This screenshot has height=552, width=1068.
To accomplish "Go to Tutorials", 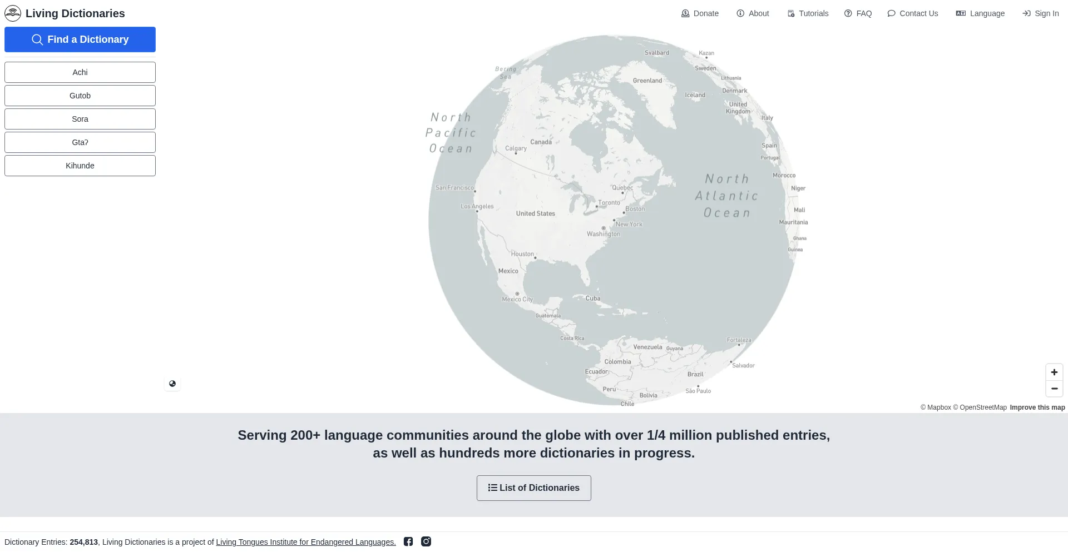I will pyautogui.click(x=808, y=13).
